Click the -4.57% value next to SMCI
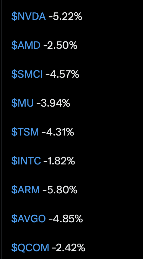143x259 pixels. point(62,74)
